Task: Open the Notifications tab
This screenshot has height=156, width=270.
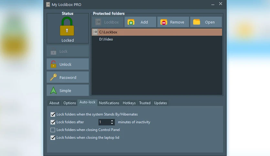Action: click(109, 103)
